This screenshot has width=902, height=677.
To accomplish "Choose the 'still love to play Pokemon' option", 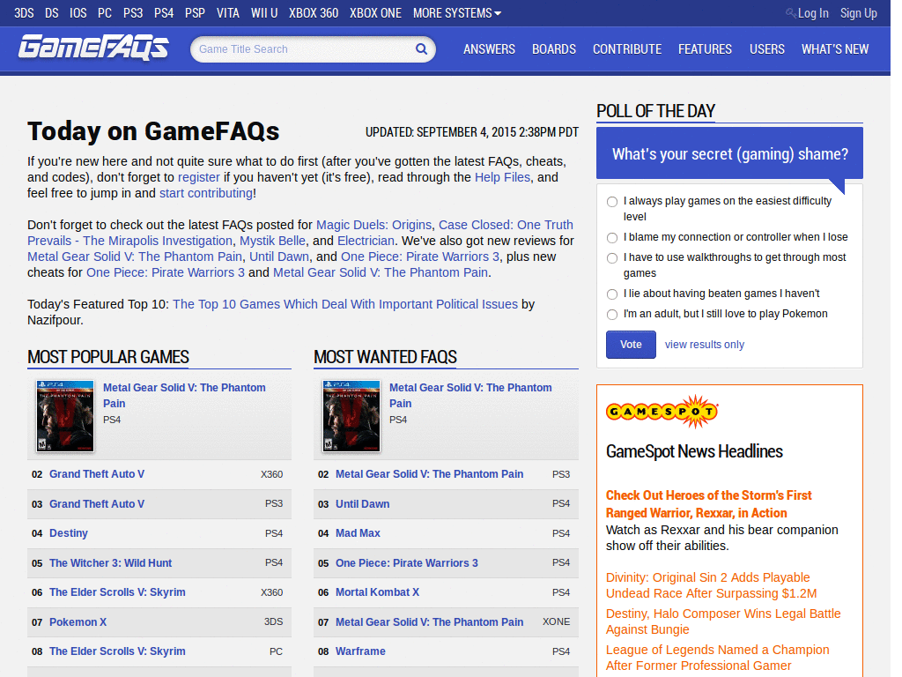I will pyautogui.click(x=612, y=314).
